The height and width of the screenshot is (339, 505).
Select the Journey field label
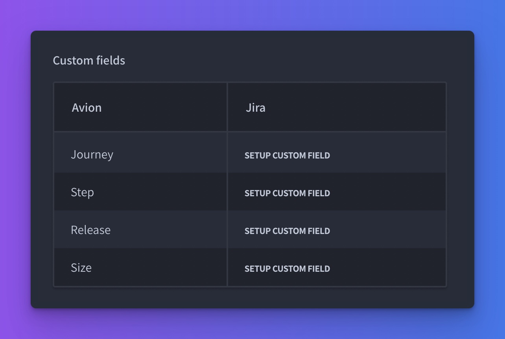point(92,155)
